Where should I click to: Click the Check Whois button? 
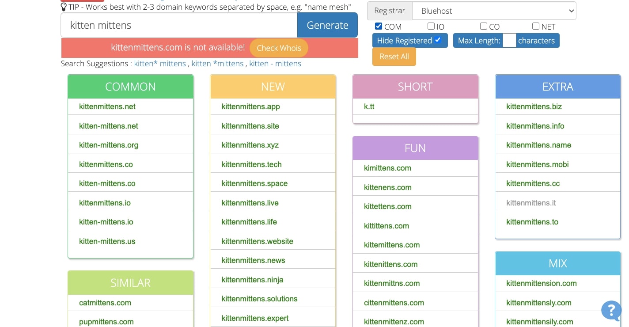[279, 48]
